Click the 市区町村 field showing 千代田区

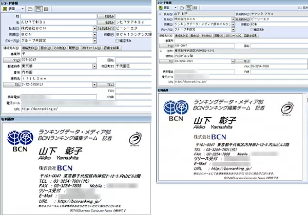click(133, 66)
